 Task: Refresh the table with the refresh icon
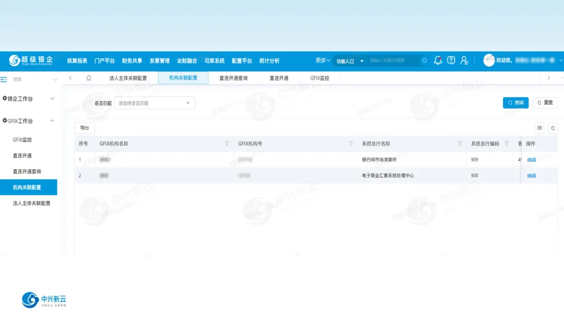(x=553, y=128)
